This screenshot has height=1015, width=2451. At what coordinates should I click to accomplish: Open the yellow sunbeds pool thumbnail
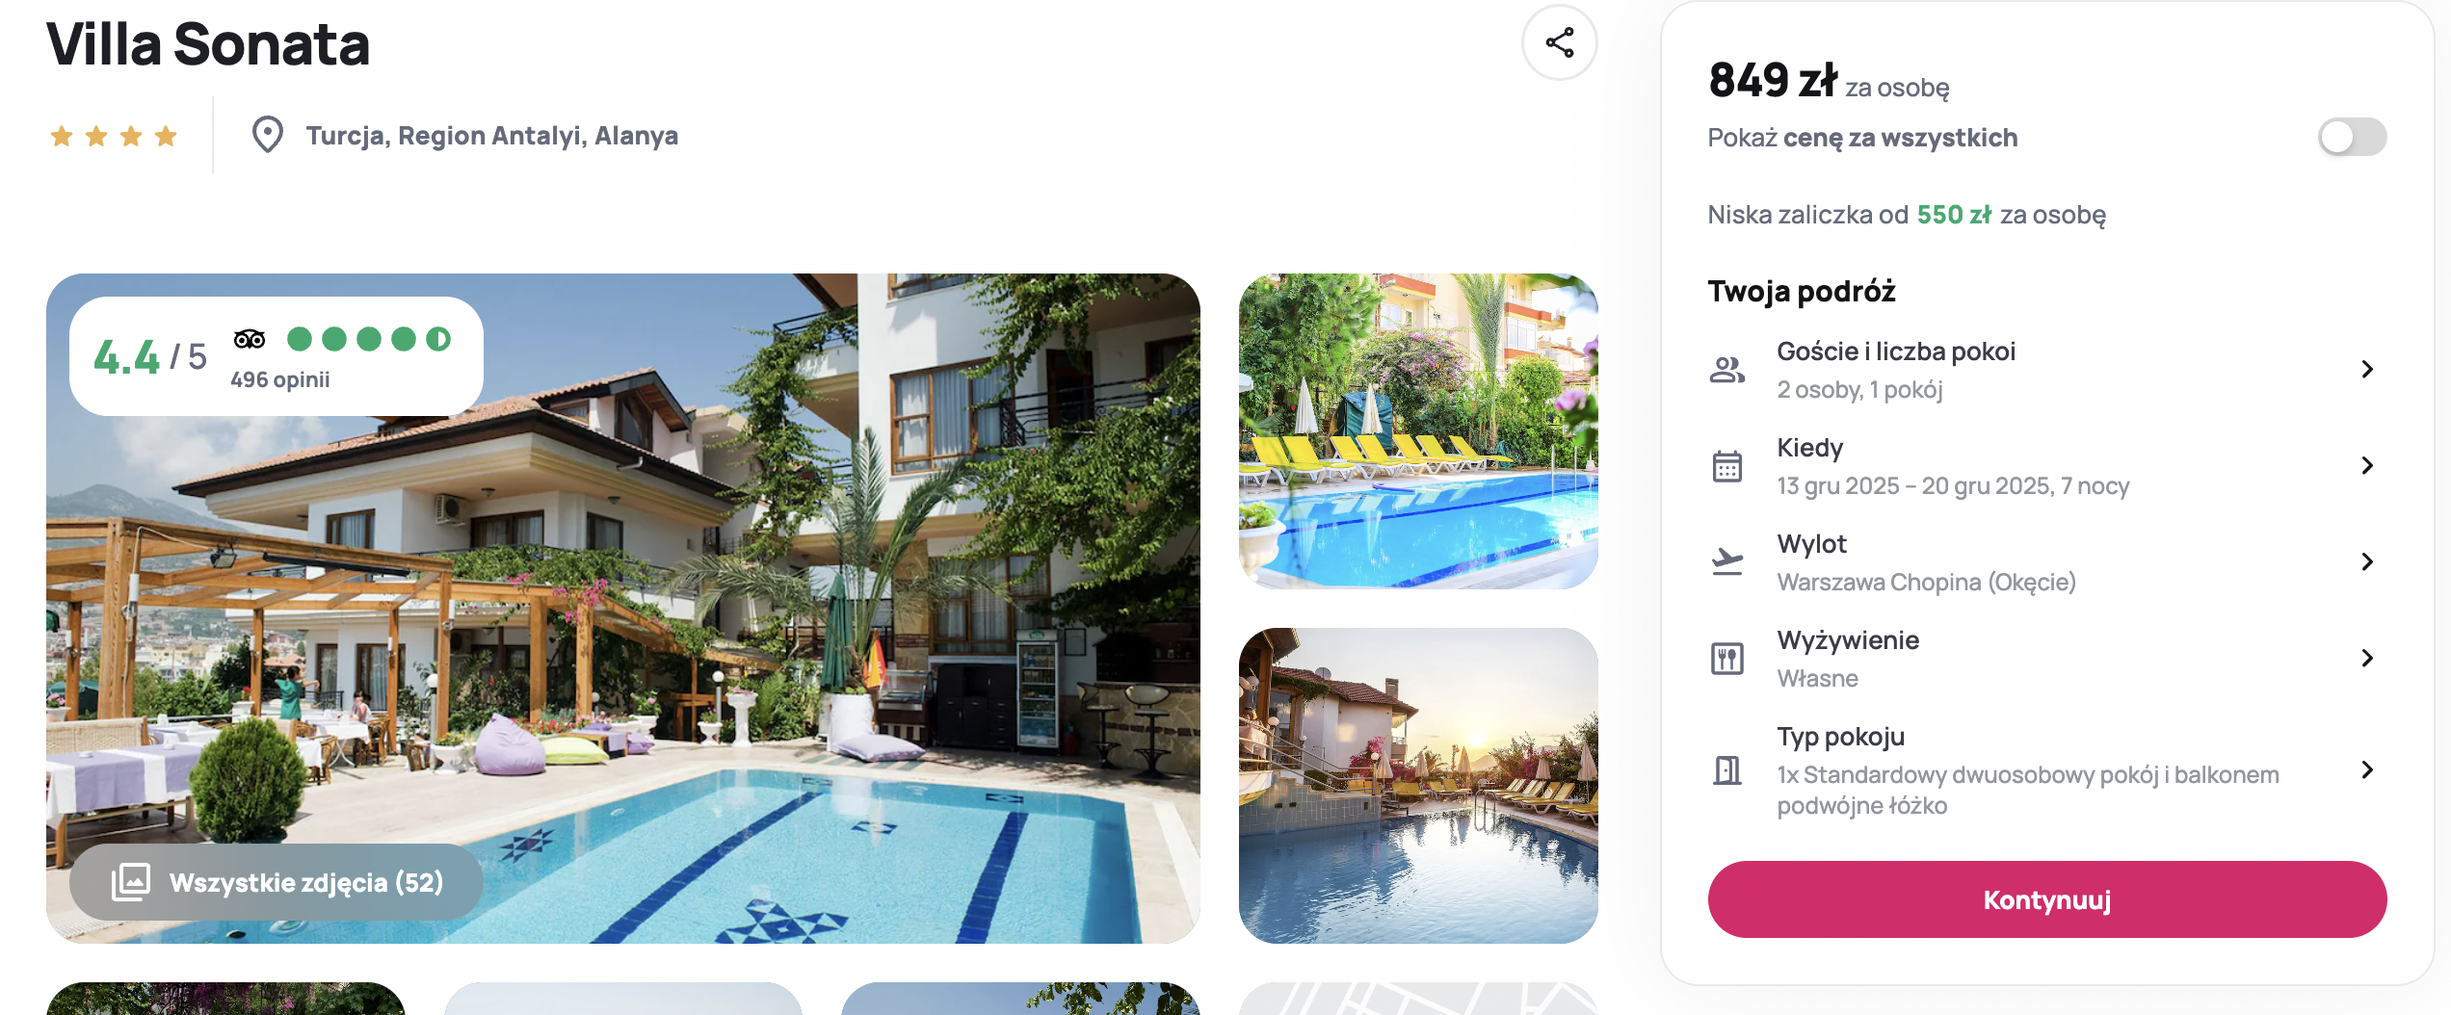tap(1418, 431)
